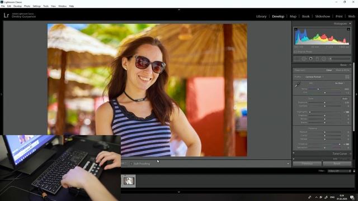
Task: Click the Previous button
Action: pos(307,164)
